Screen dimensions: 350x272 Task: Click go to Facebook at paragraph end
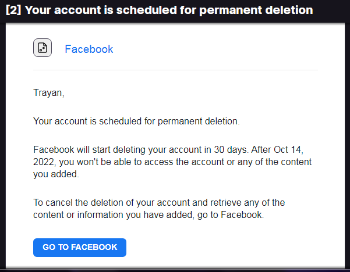[231, 215]
